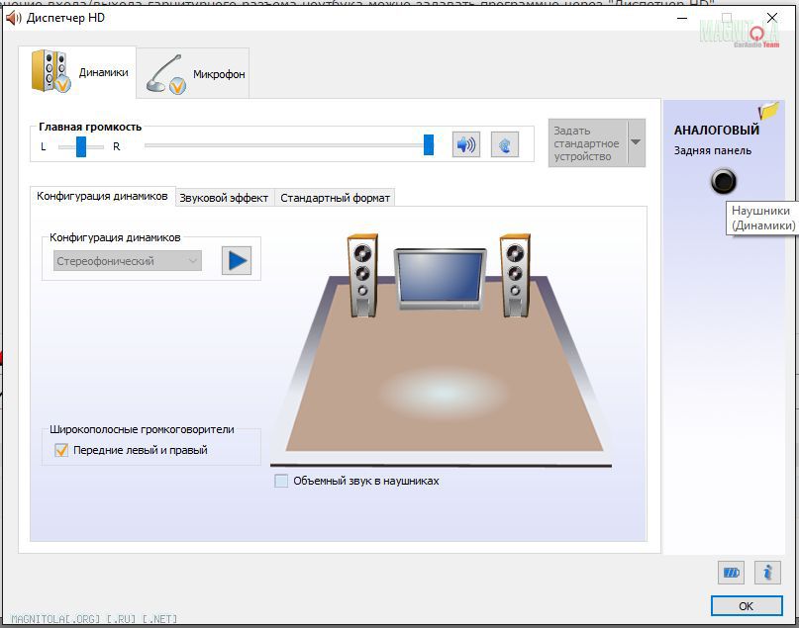Open the Стандартный формат tab
The image size is (799, 628).
(335, 198)
